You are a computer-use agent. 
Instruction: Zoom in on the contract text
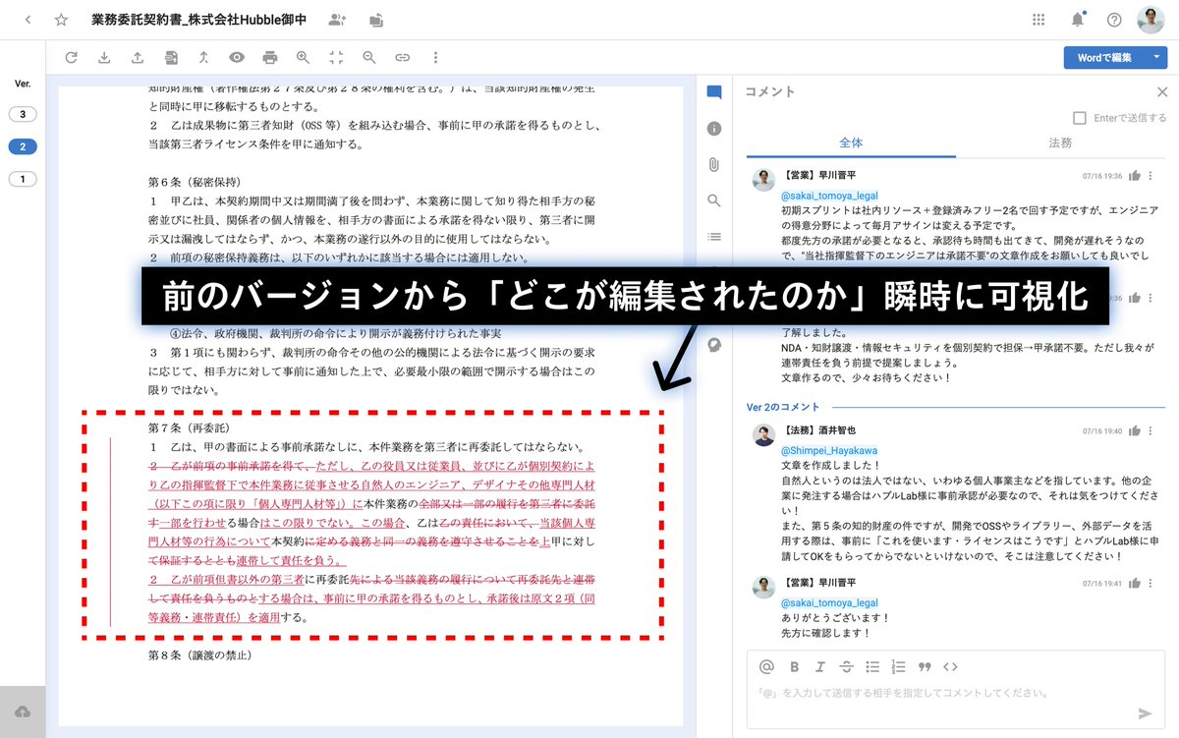(x=302, y=57)
